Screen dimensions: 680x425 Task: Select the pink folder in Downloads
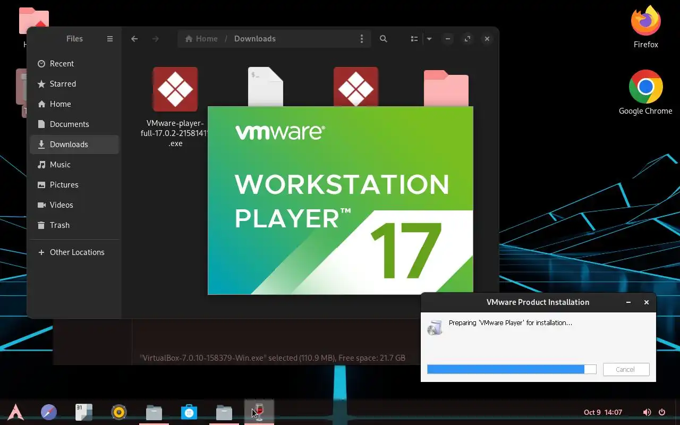click(446, 89)
